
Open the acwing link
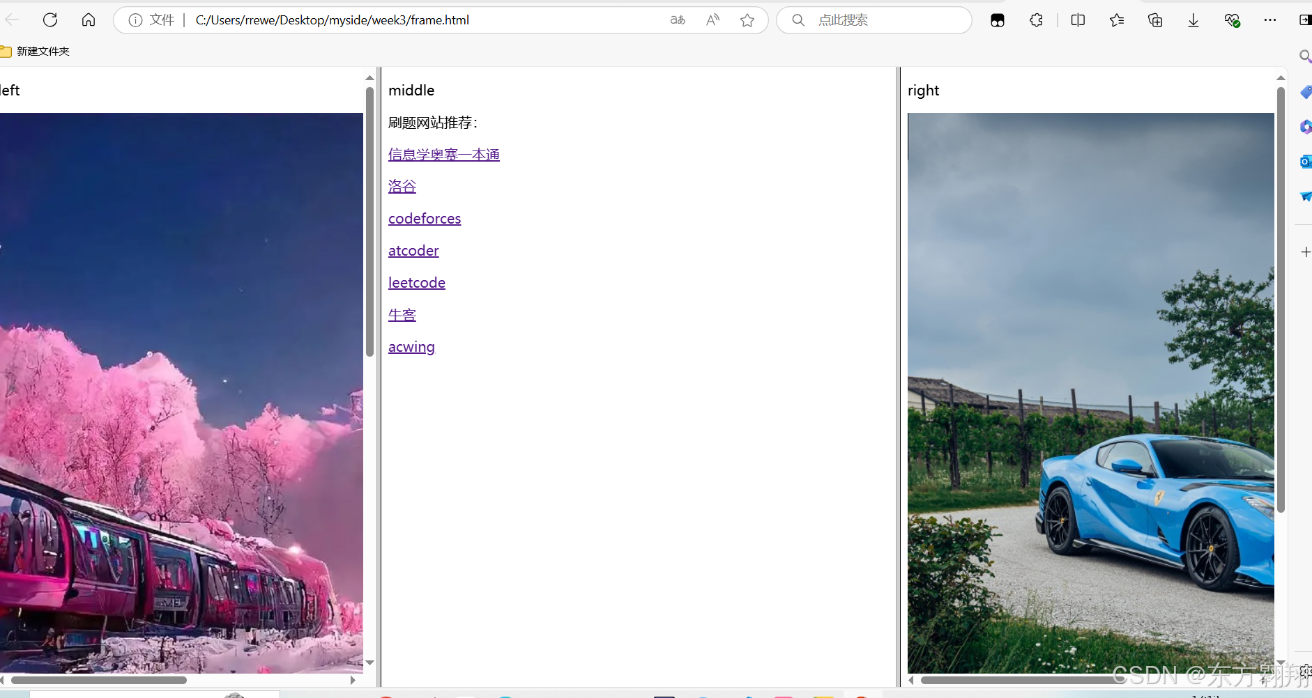[x=411, y=347]
